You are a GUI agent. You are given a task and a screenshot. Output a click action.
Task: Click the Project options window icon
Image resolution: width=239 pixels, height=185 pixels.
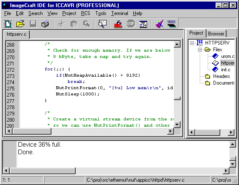[143, 24]
